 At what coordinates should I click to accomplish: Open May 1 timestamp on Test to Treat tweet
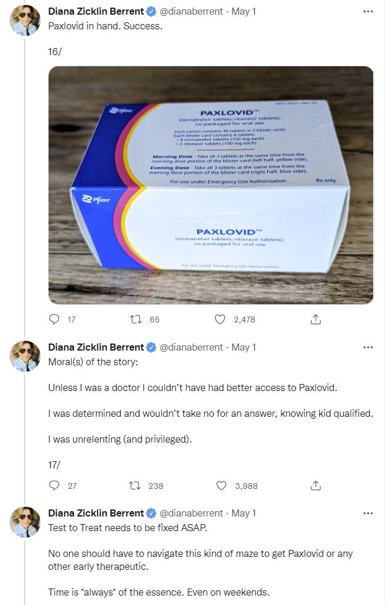244,513
